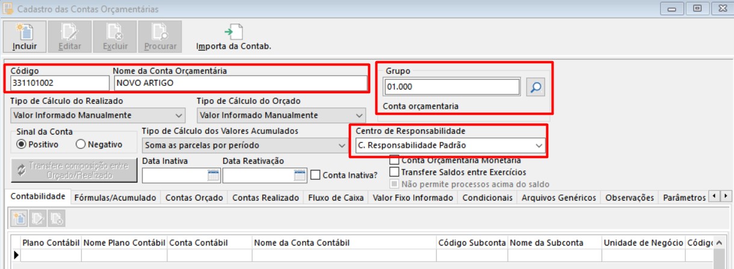This screenshot has width=734, height=269.
Task: Enable Conta Orçamentária Monetária checkbox
Action: pos(394,160)
